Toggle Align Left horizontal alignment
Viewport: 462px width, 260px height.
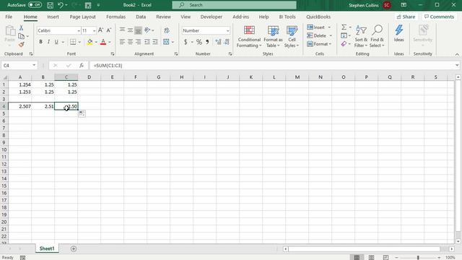pos(122,42)
